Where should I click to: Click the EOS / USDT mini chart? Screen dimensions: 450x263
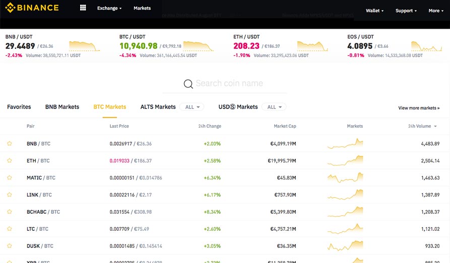(x=426, y=46)
